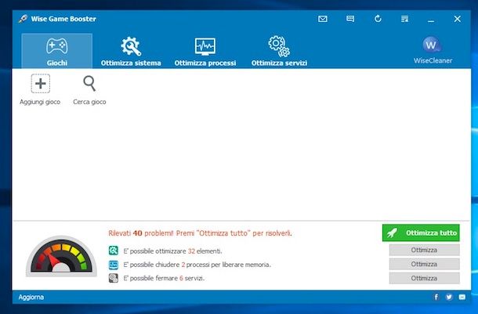
Task: Switch to Ottimizza servizi tab
Action: coord(279,51)
